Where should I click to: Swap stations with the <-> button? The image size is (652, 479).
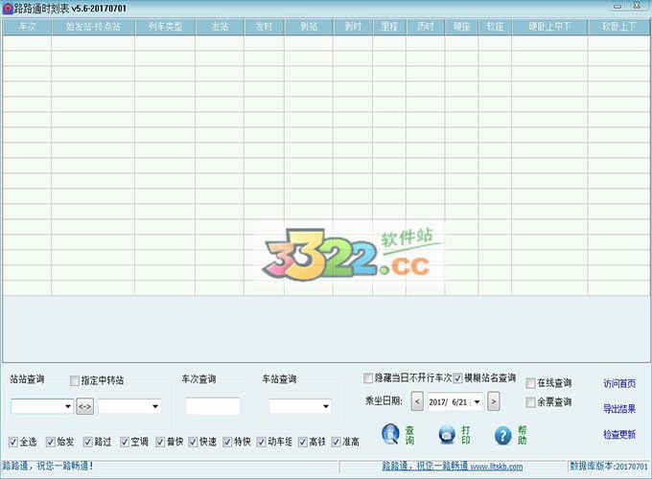[85, 406]
